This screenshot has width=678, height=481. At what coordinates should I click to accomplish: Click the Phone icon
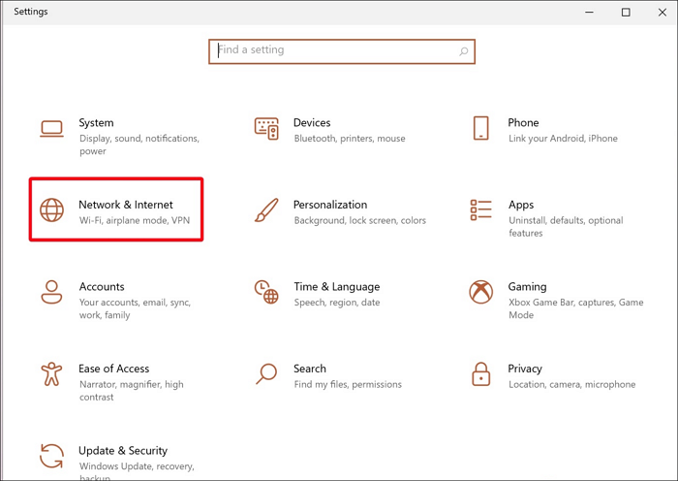(x=481, y=128)
